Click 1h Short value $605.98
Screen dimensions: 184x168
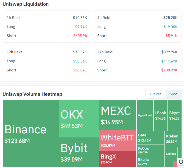pos(80,36)
